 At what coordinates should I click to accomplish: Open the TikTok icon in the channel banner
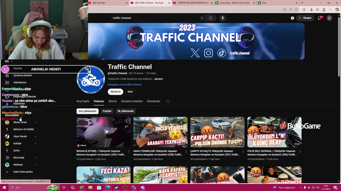coord(222,53)
